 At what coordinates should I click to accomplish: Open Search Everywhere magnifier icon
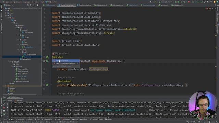click(x=211, y=2)
